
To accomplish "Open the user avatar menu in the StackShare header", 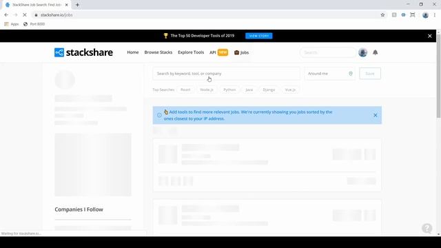I will (x=363, y=52).
